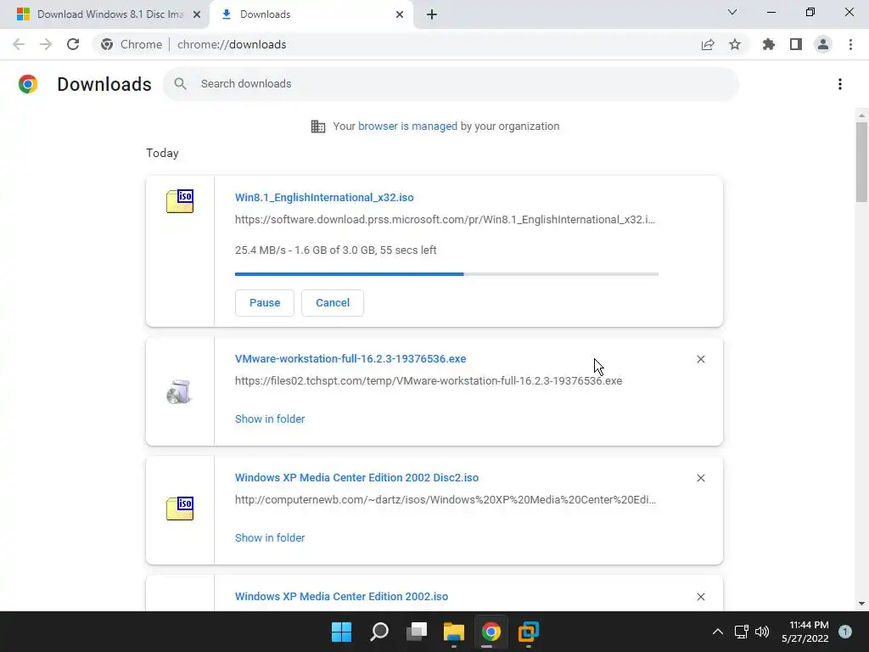The width and height of the screenshot is (869, 652).
Task: Click the Win8.1 source URL text
Action: [445, 220]
